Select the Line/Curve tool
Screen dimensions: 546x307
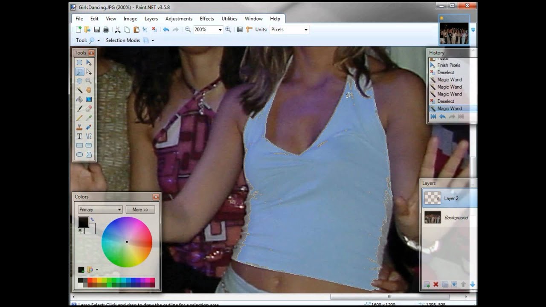pos(89,136)
